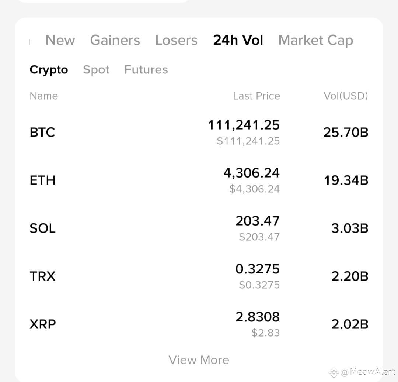This screenshot has width=398, height=382.
Task: Tap ETH's last price of 4,306.24
Action: [251, 173]
